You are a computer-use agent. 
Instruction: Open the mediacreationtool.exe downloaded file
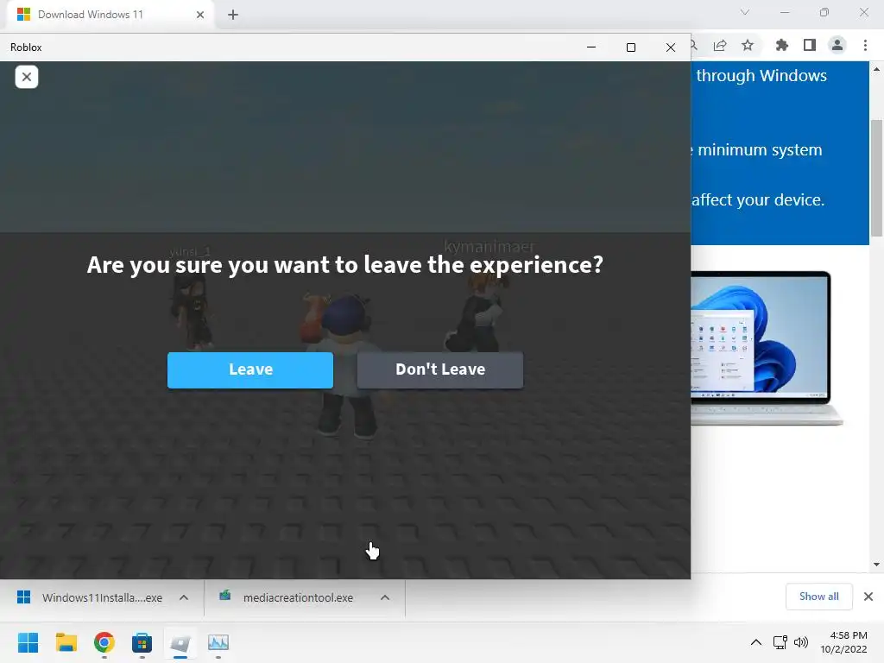point(288,597)
